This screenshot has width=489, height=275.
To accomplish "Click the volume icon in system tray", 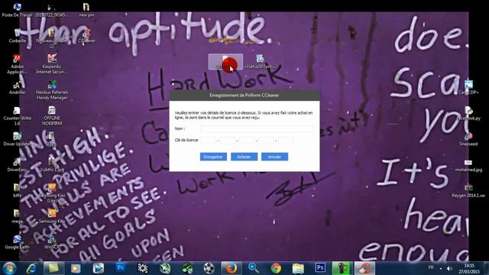I will coord(449,268).
